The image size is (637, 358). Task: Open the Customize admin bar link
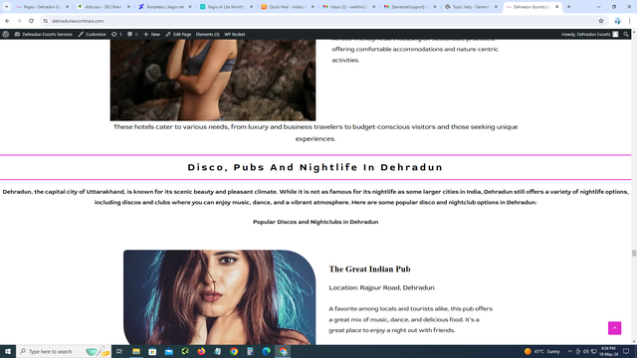[93, 34]
